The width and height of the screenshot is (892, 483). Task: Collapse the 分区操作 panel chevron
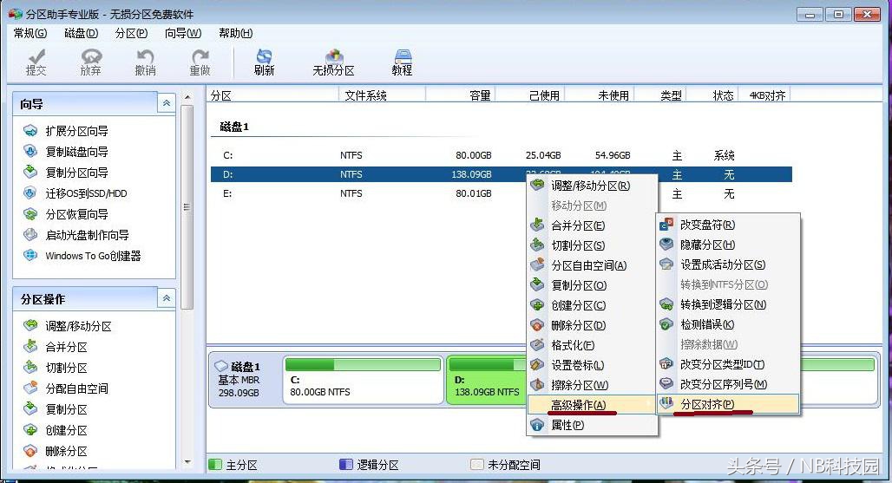coord(166,298)
